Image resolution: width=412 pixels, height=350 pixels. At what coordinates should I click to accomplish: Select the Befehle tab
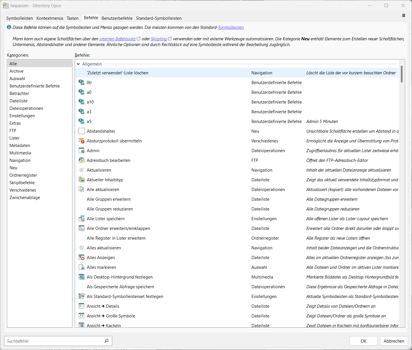click(91, 17)
